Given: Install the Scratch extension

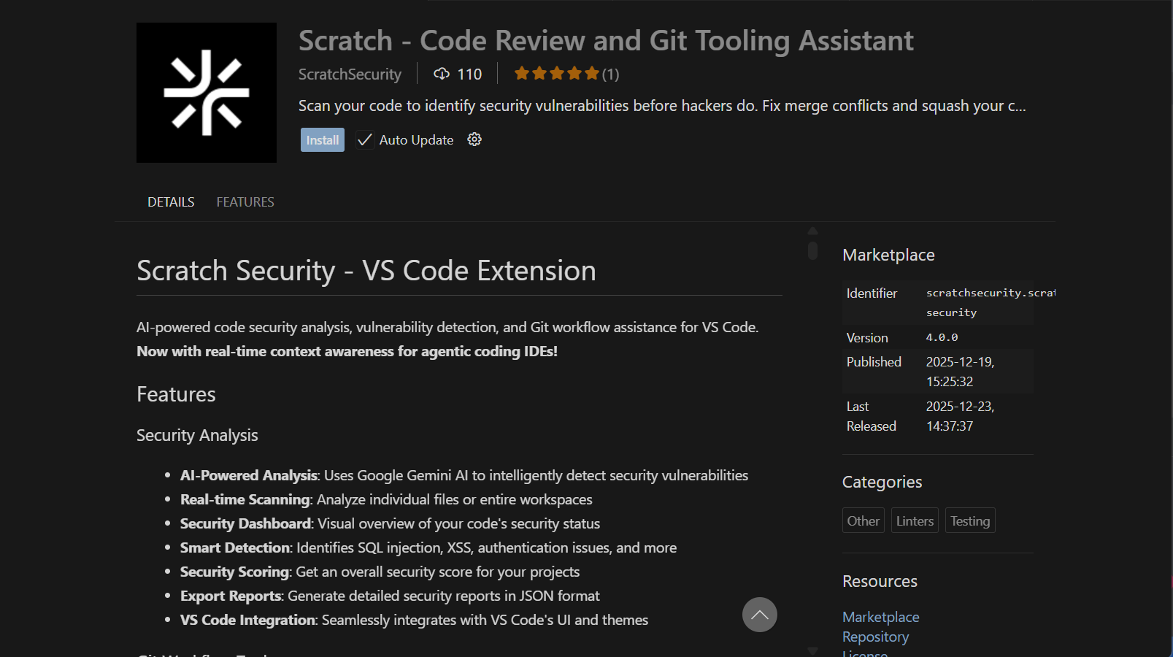Looking at the screenshot, I should (322, 139).
